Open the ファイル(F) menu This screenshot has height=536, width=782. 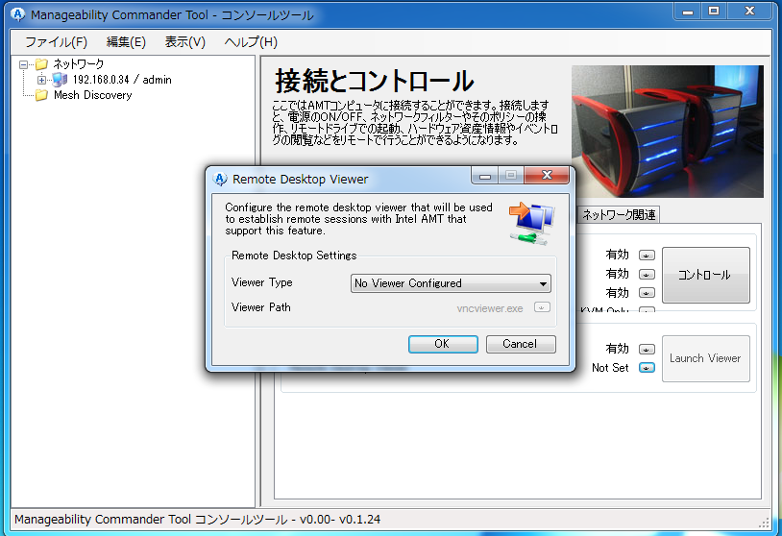tap(56, 42)
